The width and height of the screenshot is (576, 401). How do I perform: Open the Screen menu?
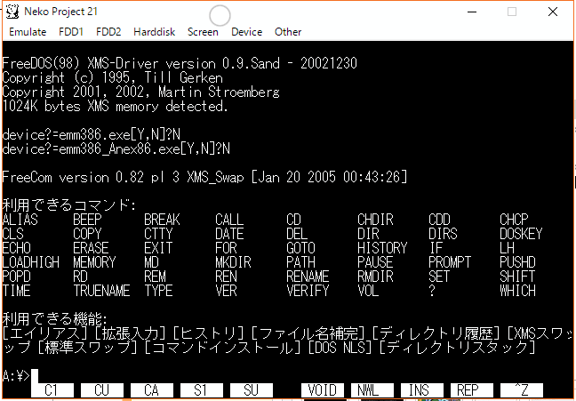coord(203,32)
